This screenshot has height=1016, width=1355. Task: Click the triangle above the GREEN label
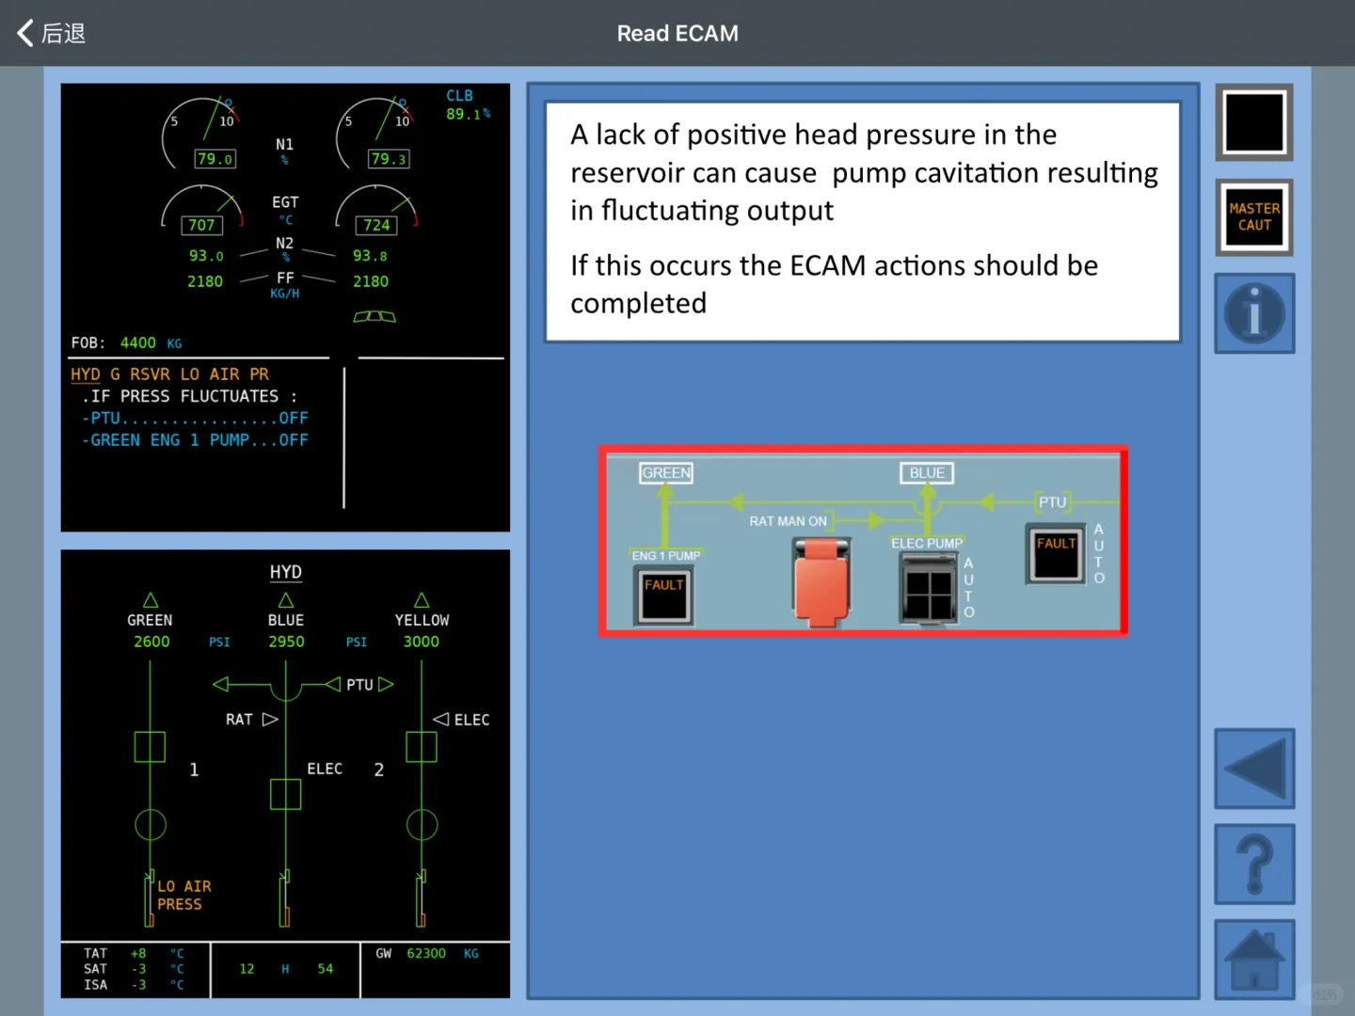coord(151,600)
